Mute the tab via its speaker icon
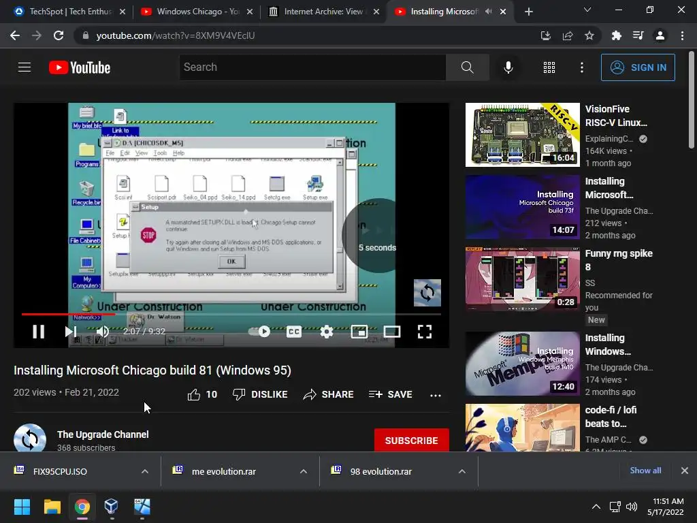 [x=488, y=12]
